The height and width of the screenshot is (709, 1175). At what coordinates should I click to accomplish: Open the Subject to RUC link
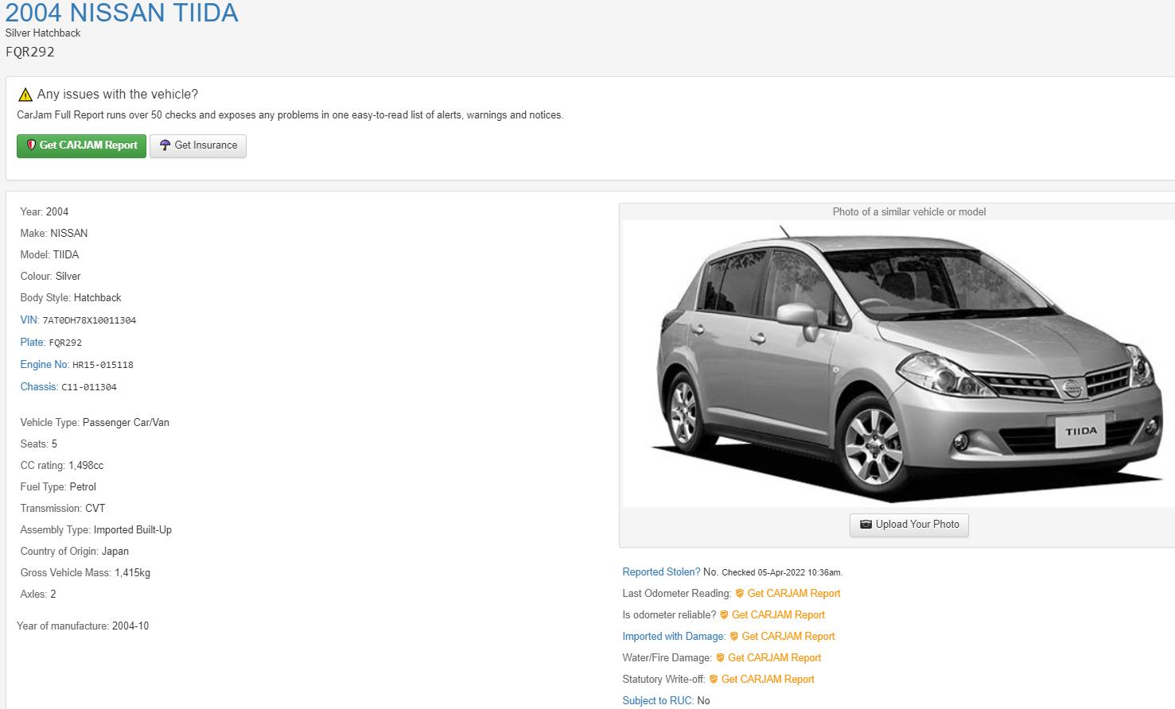click(657, 700)
